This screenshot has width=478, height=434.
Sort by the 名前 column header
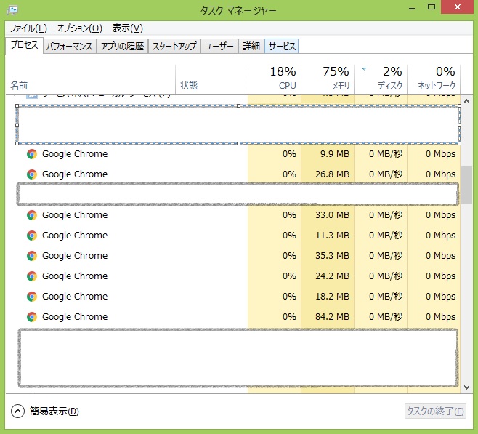tap(91, 79)
